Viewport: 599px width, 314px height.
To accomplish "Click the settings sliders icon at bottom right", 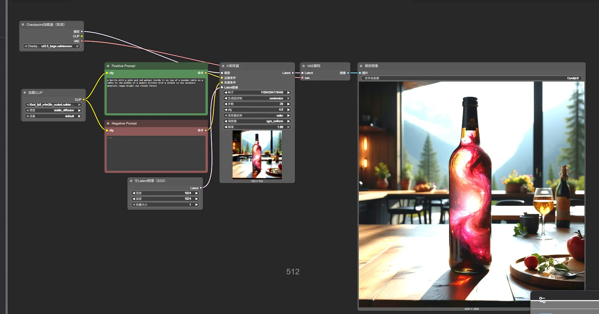I will (x=542, y=300).
